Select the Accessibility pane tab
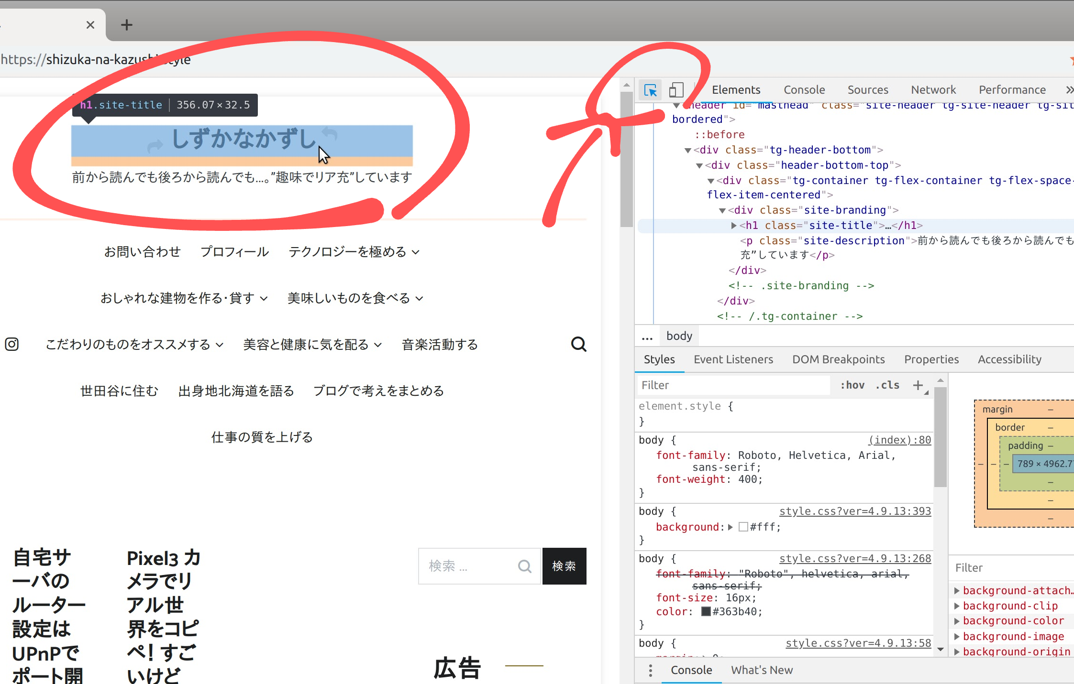The width and height of the screenshot is (1074, 684). [x=1009, y=359]
